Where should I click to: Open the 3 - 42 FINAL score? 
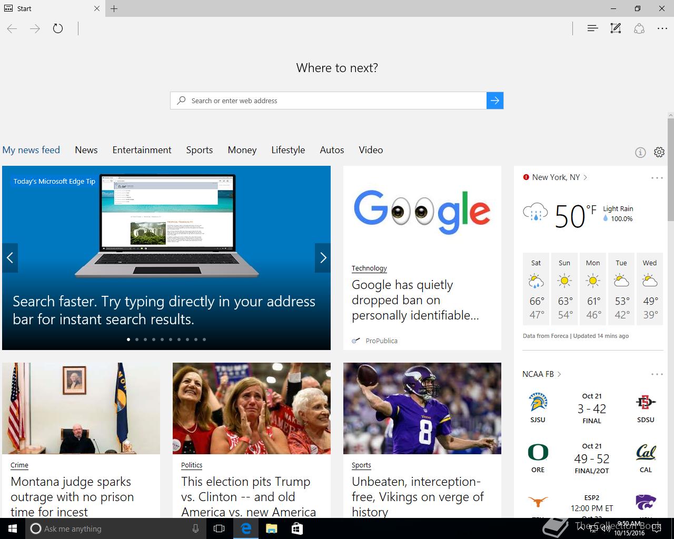[x=592, y=409]
